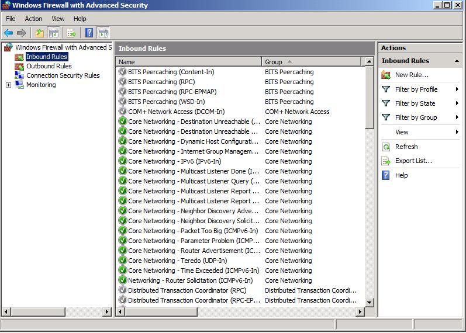This screenshot has width=466, height=333.
Task: Open the Help toolbar question-mark icon
Action: click(89, 33)
